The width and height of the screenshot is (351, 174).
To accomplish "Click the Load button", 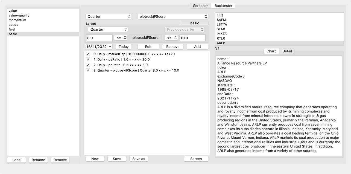I will [x=16, y=160].
